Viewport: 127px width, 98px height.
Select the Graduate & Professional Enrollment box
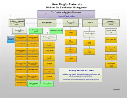pos(17,23)
